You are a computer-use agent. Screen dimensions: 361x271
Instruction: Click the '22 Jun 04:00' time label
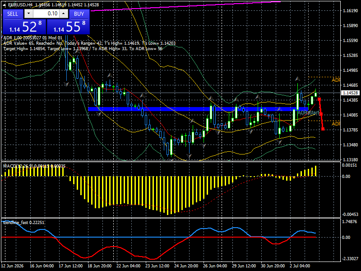pyautogui.click(x=129, y=266)
